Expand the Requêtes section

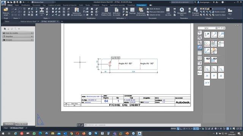click(x=18, y=36)
